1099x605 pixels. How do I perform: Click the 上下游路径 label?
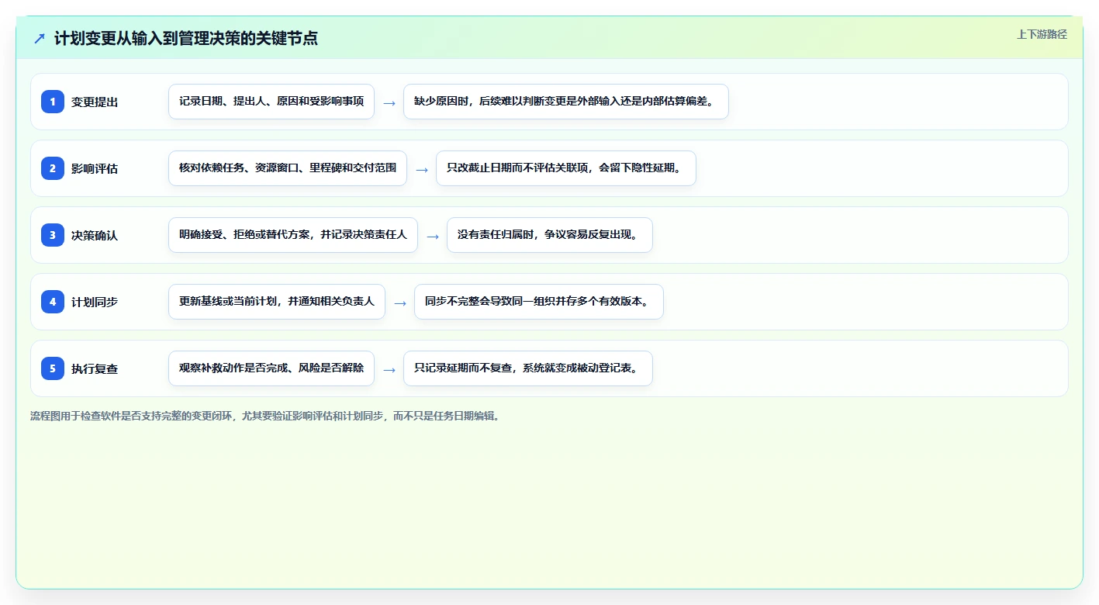(1042, 34)
